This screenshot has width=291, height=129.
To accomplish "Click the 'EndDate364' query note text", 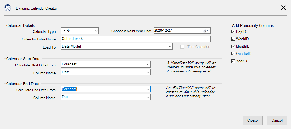I will 191,92.
